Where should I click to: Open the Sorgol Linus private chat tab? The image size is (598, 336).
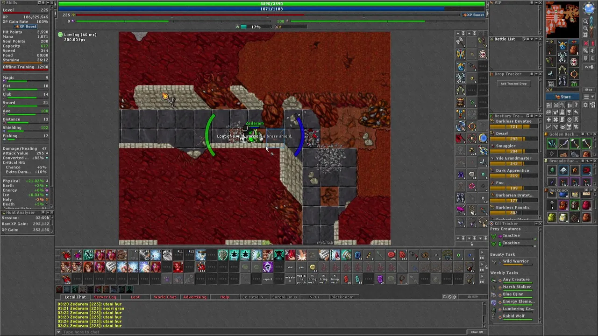coord(285,297)
